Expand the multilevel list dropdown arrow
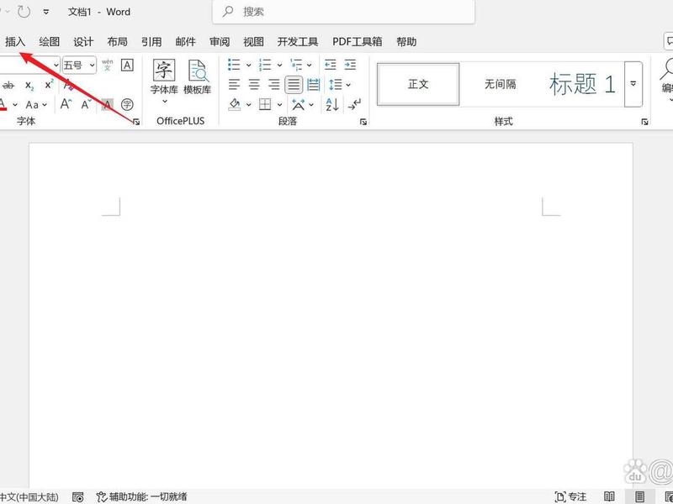 click(x=310, y=66)
